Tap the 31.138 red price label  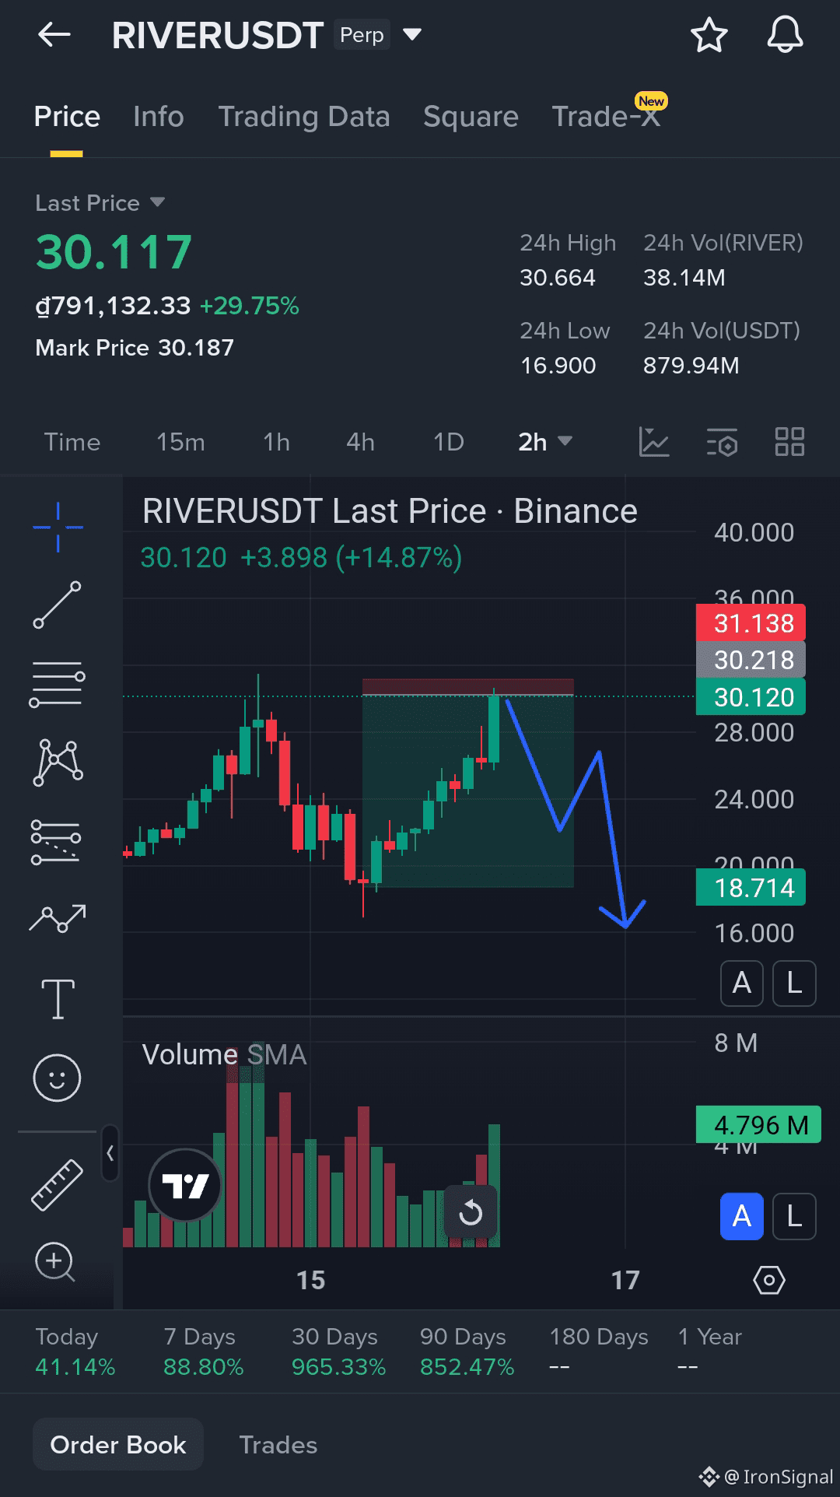click(751, 622)
